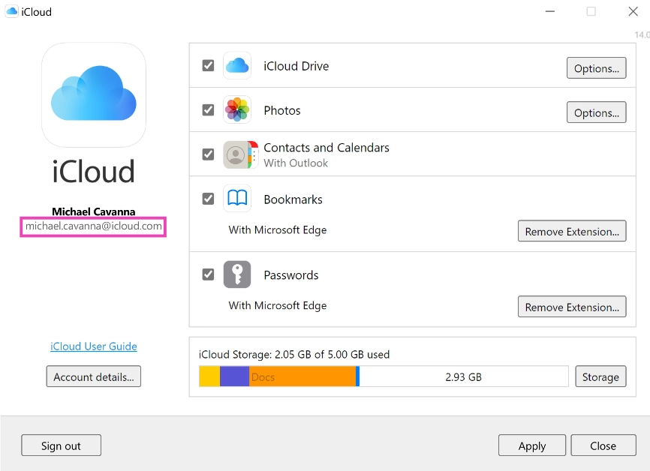Uncheck the iCloud Drive checkbox

pyautogui.click(x=208, y=65)
